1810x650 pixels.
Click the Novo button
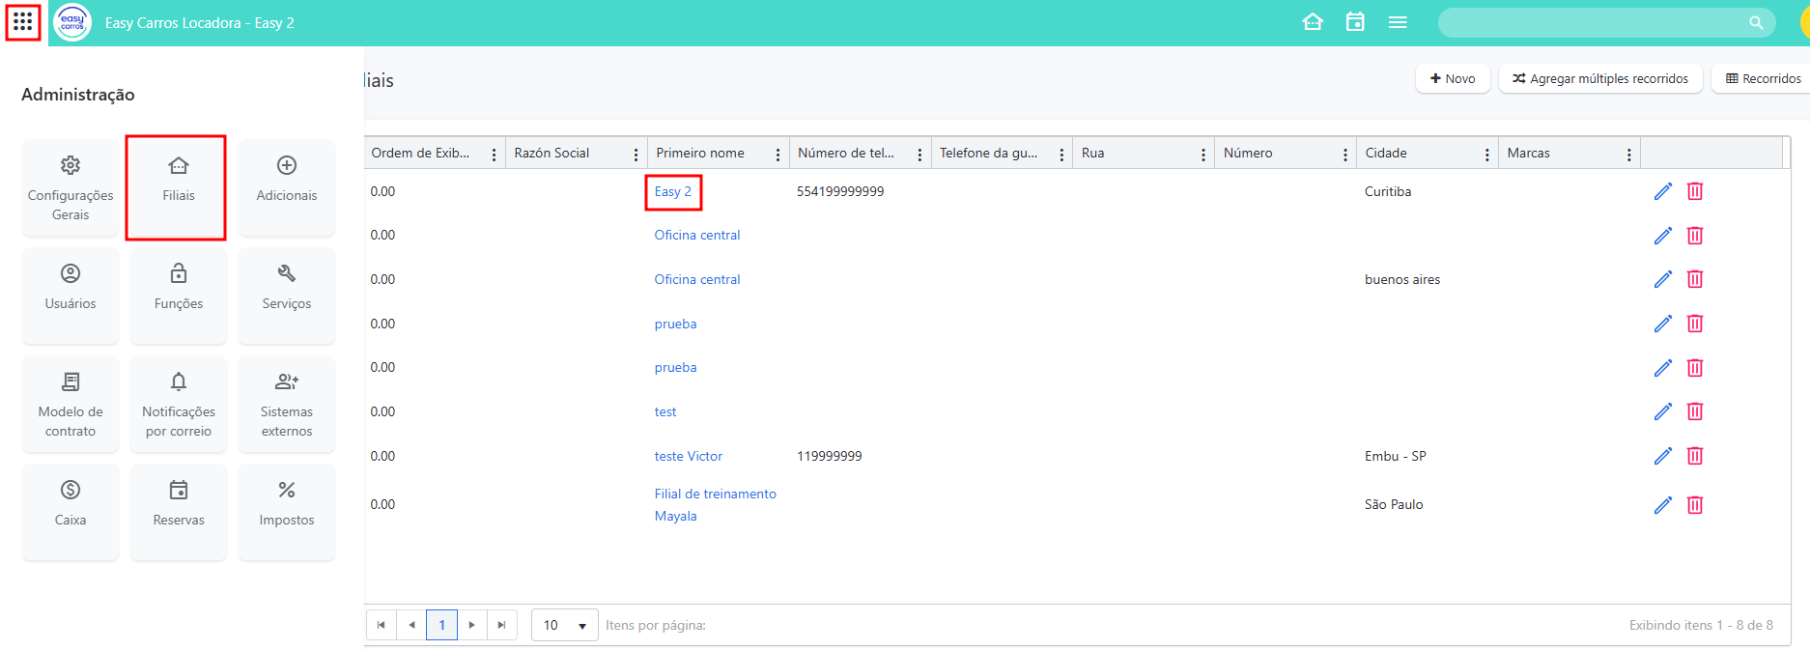[1453, 78]
